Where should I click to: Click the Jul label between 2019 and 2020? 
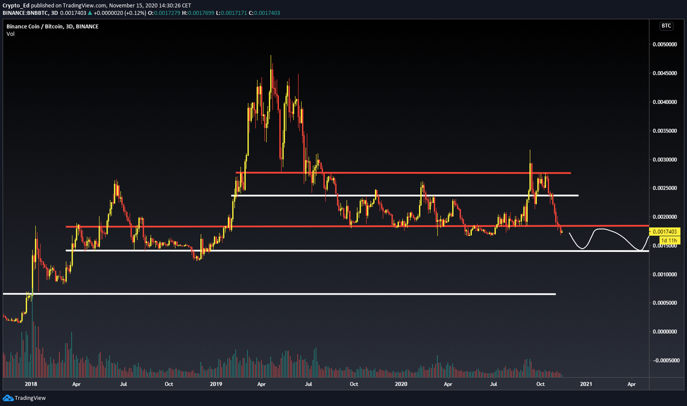click(x=308, y=384)
